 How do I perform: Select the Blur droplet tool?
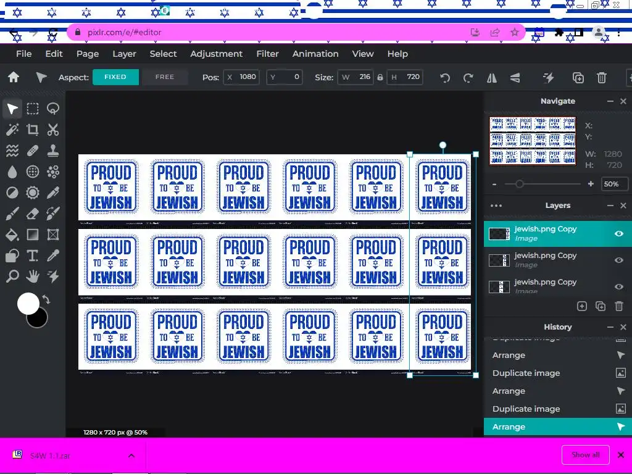(x=12, y=172)
